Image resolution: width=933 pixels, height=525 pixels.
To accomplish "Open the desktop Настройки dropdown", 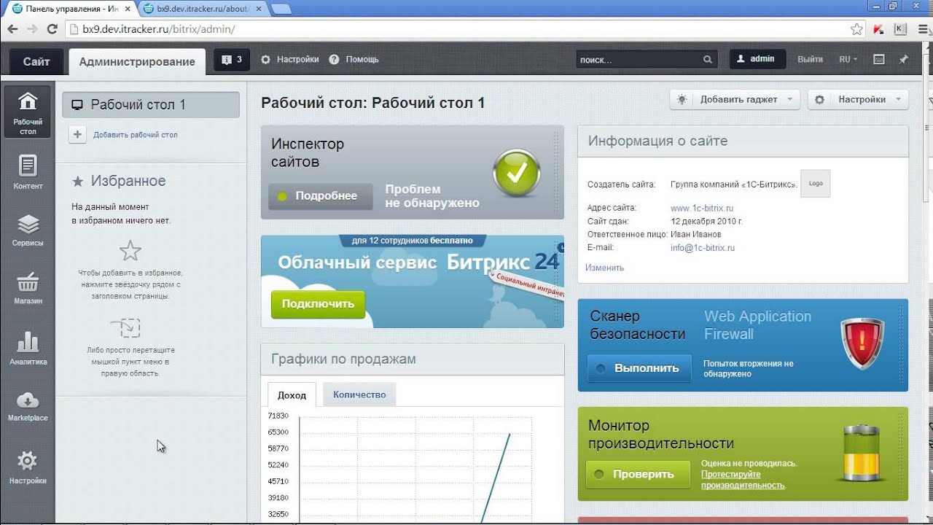I will tap(858, 100).
